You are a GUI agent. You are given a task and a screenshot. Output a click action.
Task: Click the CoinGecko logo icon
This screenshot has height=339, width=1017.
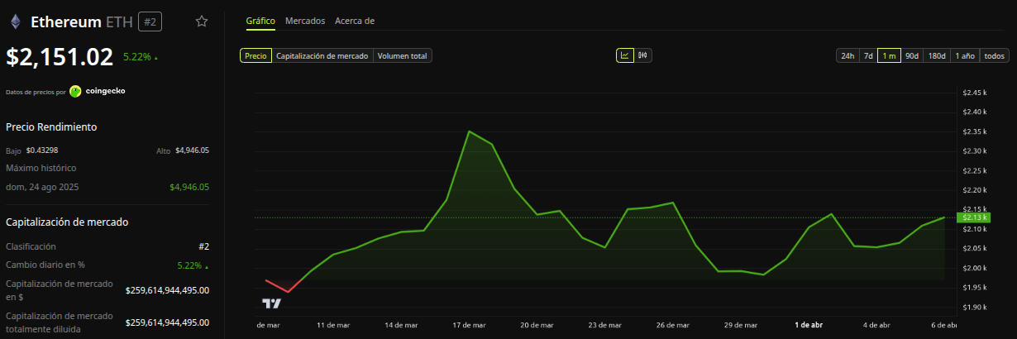tap(76, 91)
